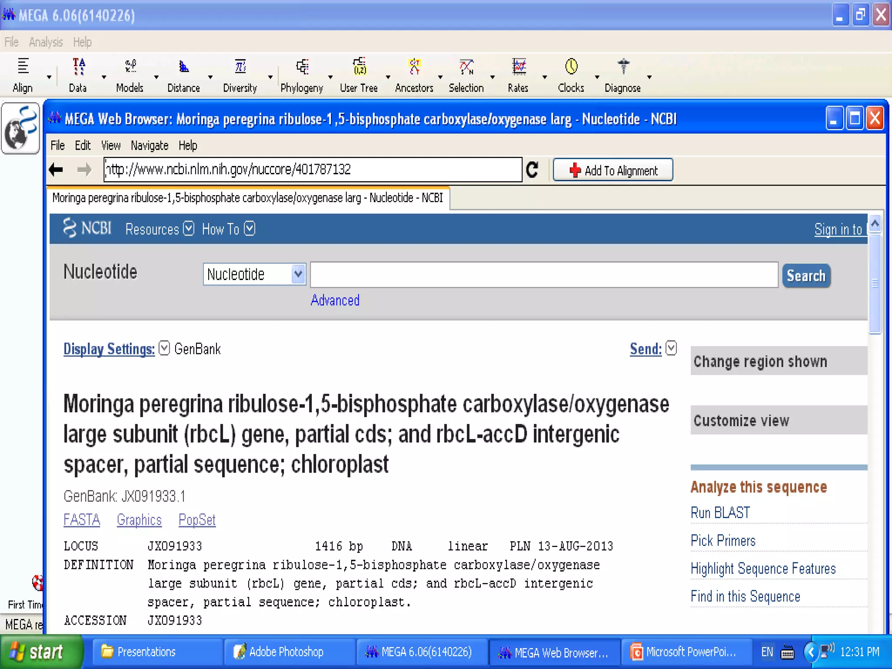
Task: Open the keyboard icon in system tray
Action: point(787,652)
